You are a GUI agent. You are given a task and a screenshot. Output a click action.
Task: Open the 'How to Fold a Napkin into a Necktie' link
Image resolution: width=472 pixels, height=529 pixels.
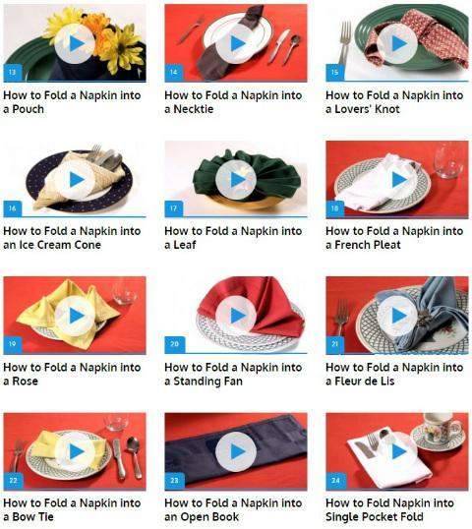[233, 102]
